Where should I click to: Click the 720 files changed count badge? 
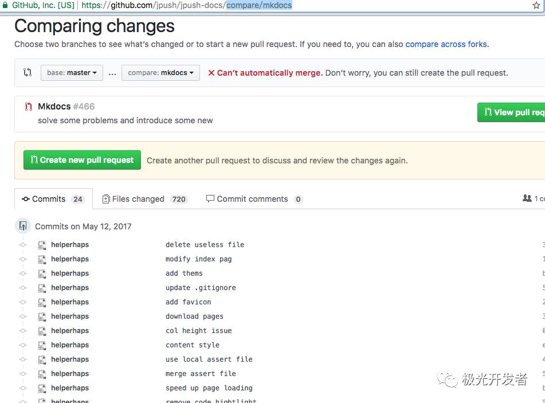(x=179, y=199)
